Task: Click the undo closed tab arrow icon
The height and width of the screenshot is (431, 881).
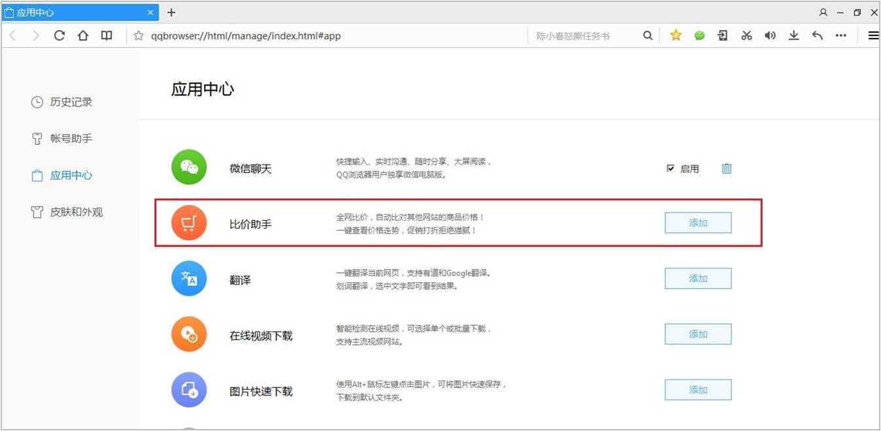Action: tap(817, 36)
